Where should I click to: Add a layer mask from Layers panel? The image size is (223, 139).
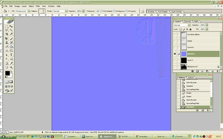(x=197, y=71)
